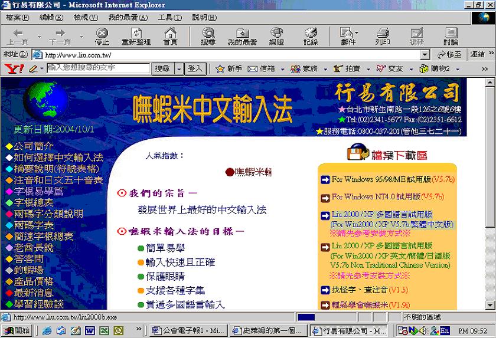Expand the 拍賣 dropdown arrow
This screenshot has width=496, height=338.
pos(368,69)
